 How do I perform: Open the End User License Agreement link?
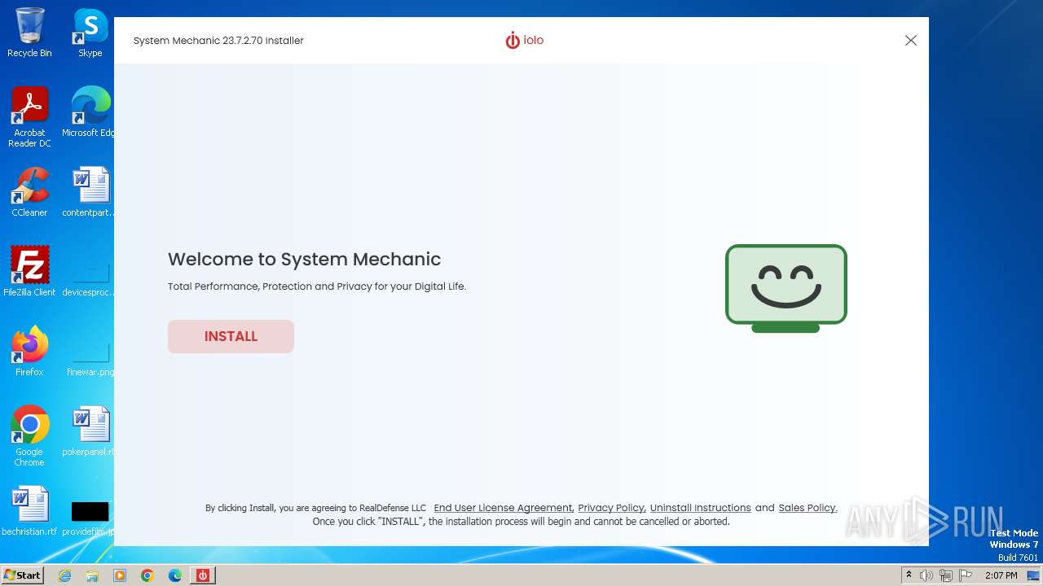(503, 508)
